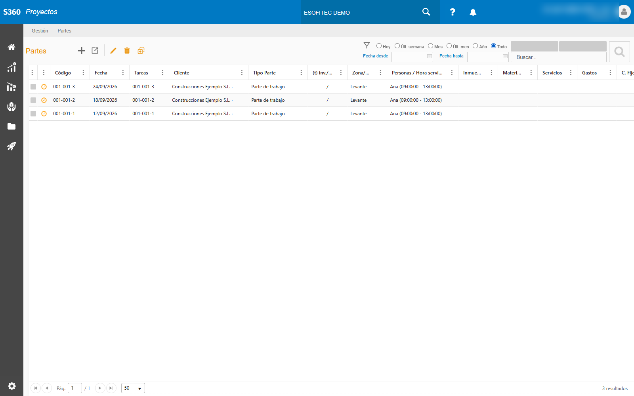Open the resources bar-chart sidebar icon
This screenshot has height=396, width=634.
pos(11,87)
